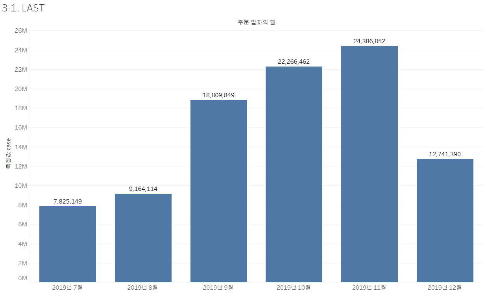
Task: Click the 24M y-axis tick
Action: (x=21, y=50)
